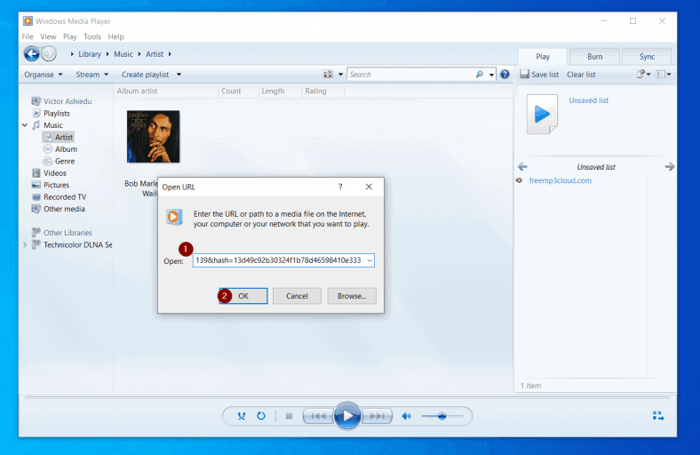Click the Bob Marley album cover

153,137
